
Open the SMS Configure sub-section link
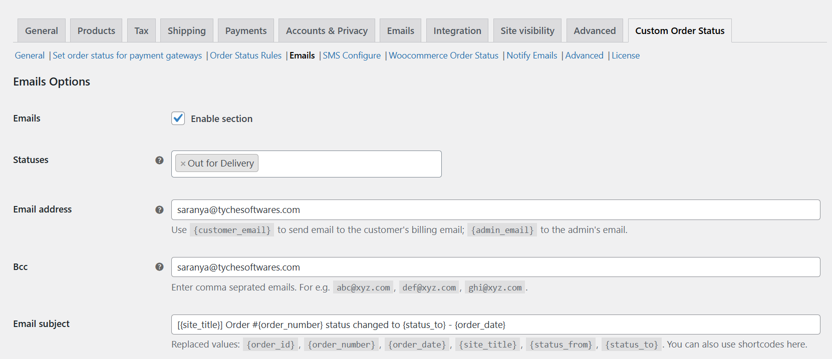pos(351,55)
